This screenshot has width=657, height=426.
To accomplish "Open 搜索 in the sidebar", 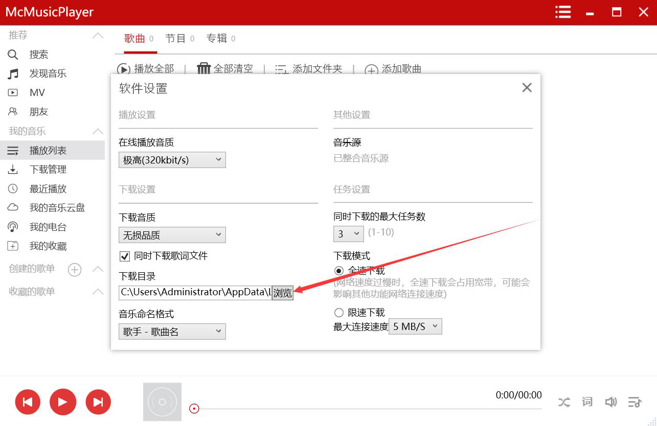I will click(39, 55).
